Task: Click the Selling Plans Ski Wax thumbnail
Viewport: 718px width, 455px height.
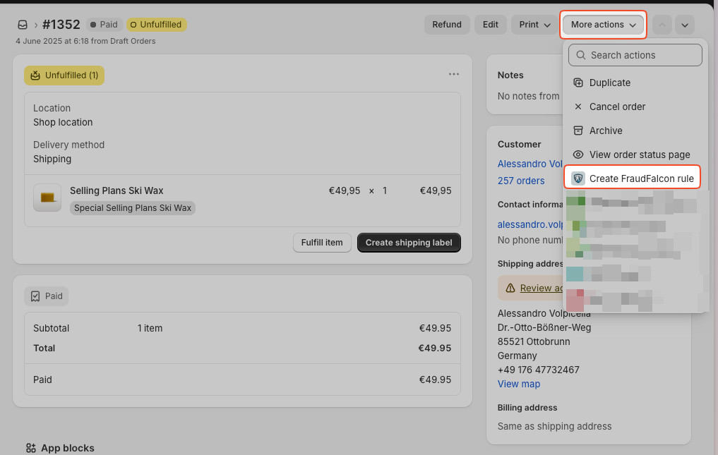Action: pyautogui.click(x=47, y=198)
